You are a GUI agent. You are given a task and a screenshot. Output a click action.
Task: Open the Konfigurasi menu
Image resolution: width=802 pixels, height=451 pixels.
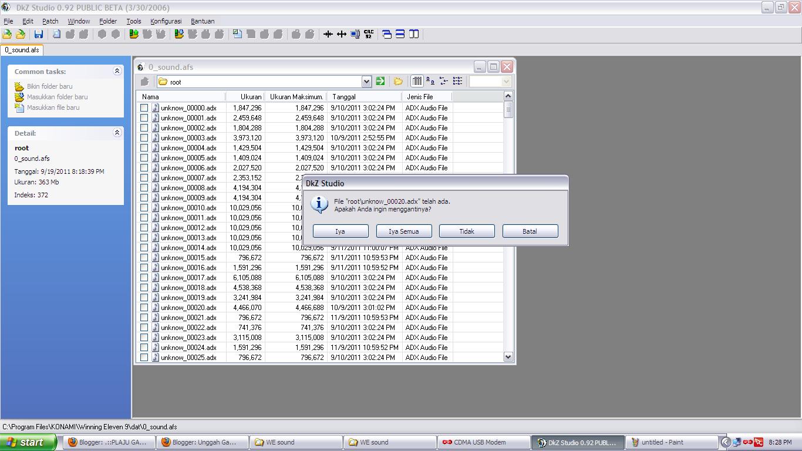tap(166, 21)
